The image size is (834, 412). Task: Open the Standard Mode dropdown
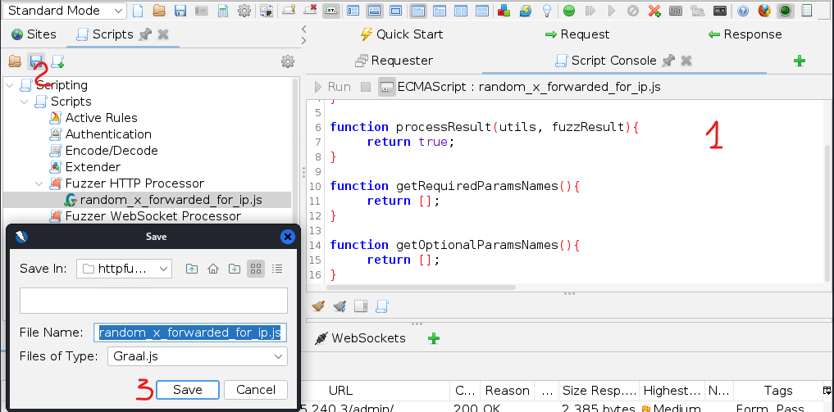pos(66,11)
